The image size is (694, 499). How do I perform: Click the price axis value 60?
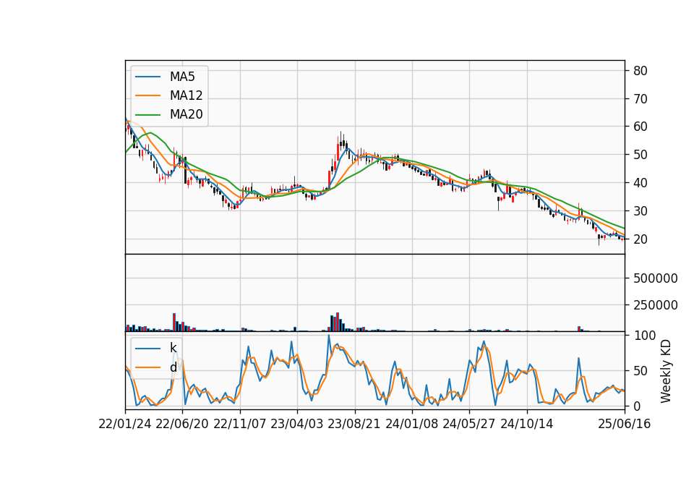[x=640, y=127]
